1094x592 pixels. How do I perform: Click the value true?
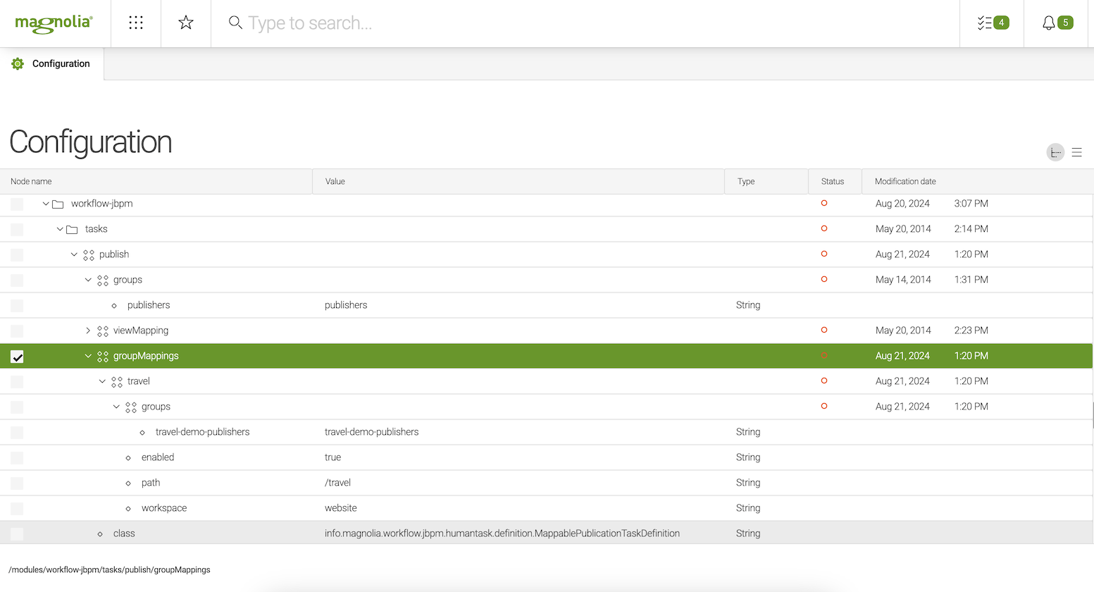[333, 457]
